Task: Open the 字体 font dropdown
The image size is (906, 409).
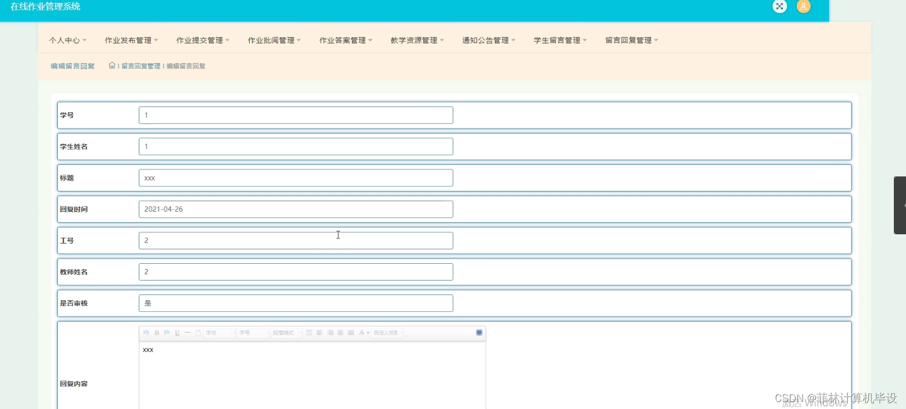Action: tap(220, 333)
